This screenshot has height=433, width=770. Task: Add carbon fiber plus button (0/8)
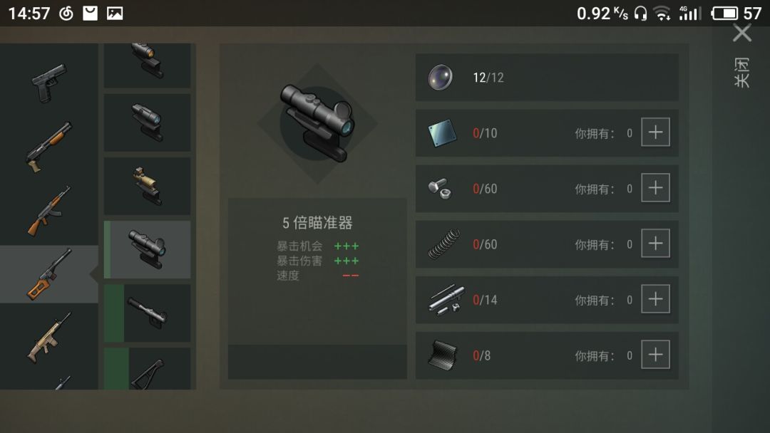(x=656, y=355)
